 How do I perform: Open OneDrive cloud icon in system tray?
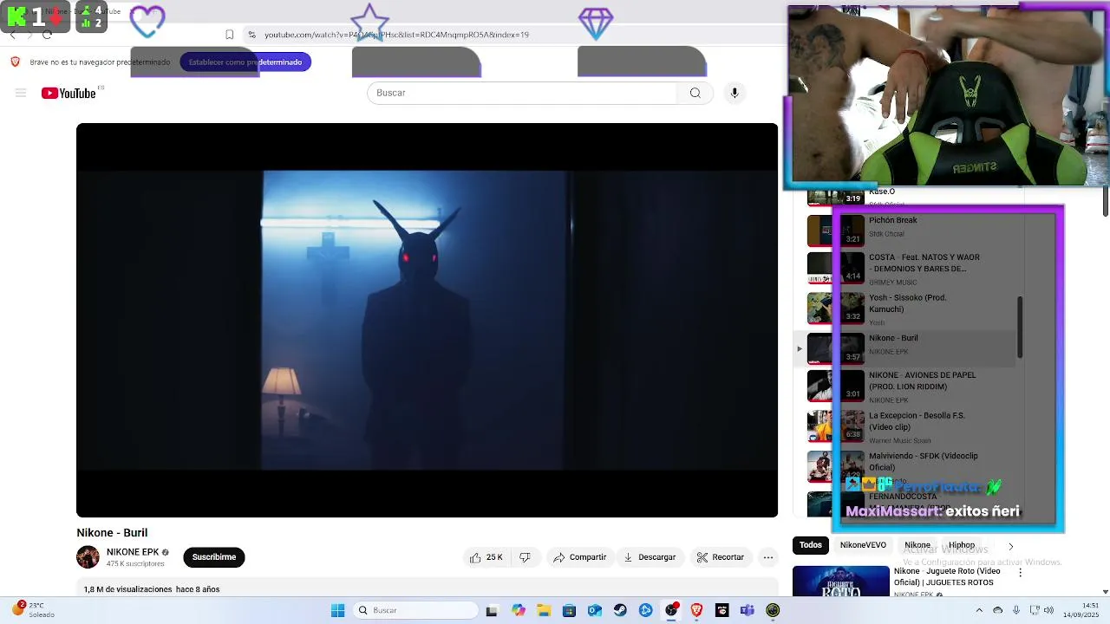997,610
